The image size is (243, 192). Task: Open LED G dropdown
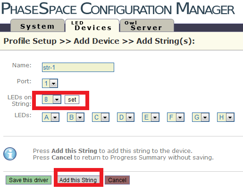pos(201,117)
